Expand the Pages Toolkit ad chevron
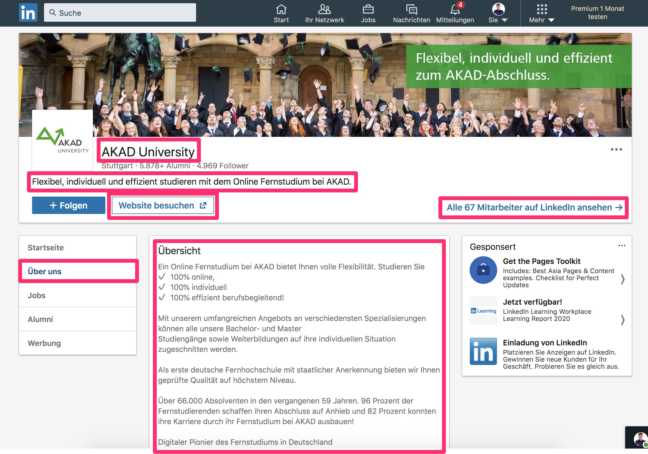This screenshot has width=648, height=454. (622, 279)
